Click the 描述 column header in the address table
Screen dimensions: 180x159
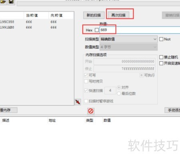click(6, 121)
